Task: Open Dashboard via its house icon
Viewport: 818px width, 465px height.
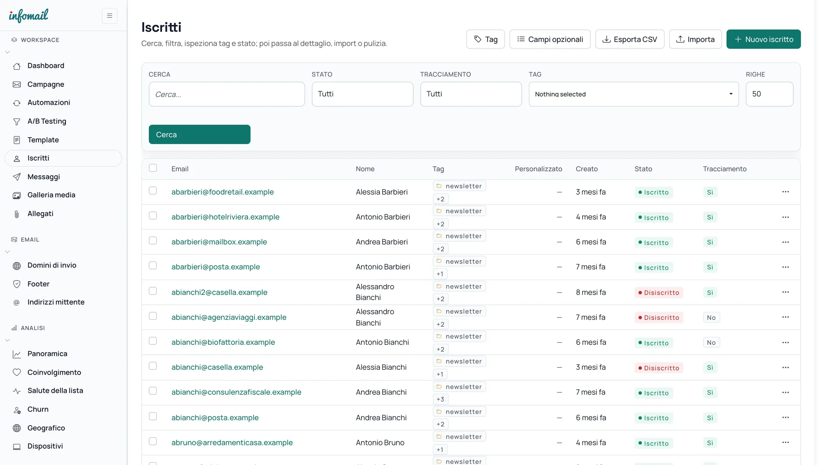Action: (17, 66)
